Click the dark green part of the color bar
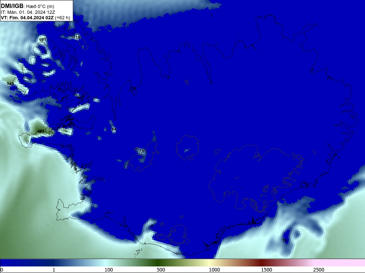Image resolution: width=365 pixels, height=273 pixels. pyautogui.click(x=158, y=263)
